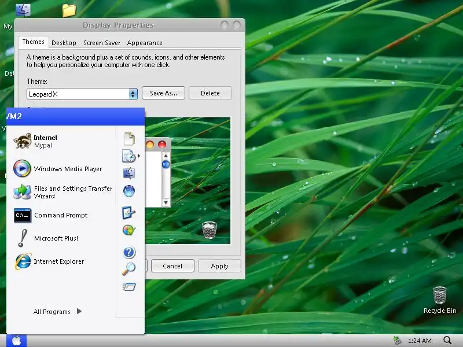Launch Windows Media Player icon
This screenshot has width=463, height=347.
(22, 168)
